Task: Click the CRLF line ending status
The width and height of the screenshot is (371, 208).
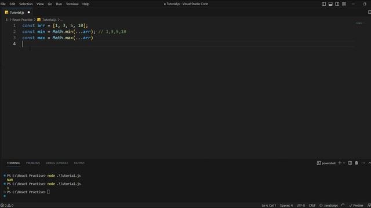Action: [312, 206]
